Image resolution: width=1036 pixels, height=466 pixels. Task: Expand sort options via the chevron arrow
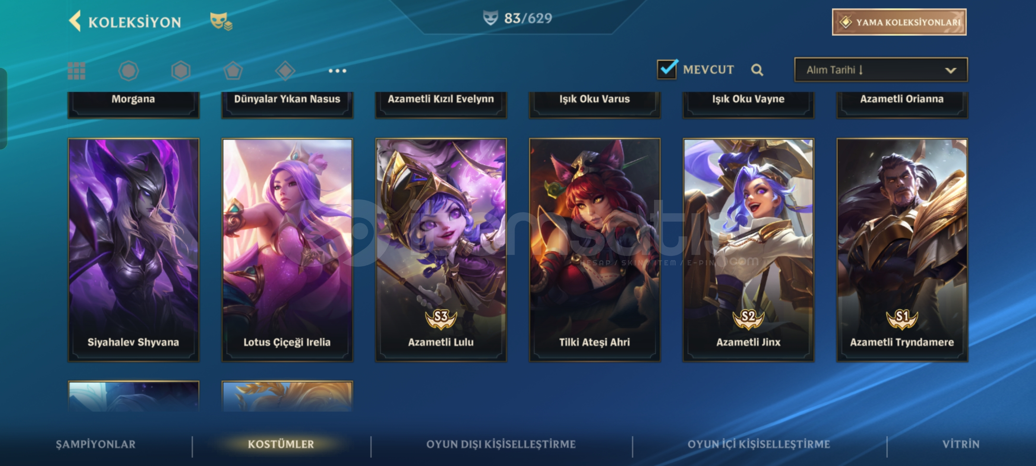[x=951, y=70]
